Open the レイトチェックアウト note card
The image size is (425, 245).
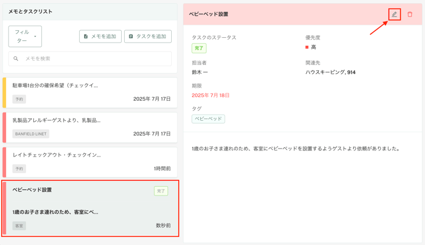(90, 162)
